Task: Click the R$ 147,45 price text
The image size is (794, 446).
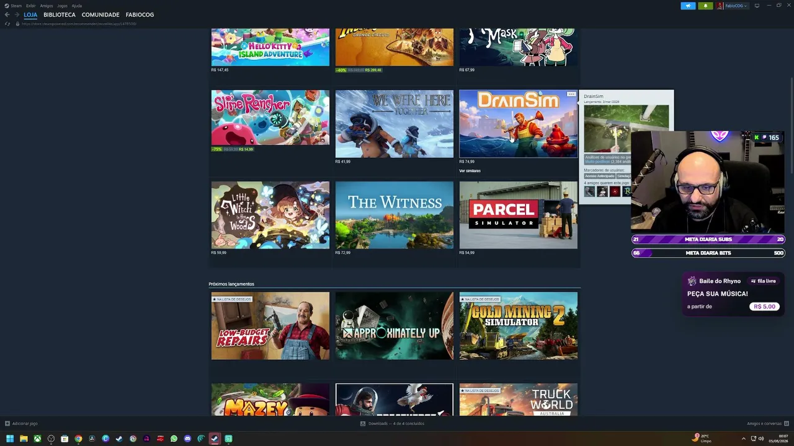Action: tap(220, 70)
